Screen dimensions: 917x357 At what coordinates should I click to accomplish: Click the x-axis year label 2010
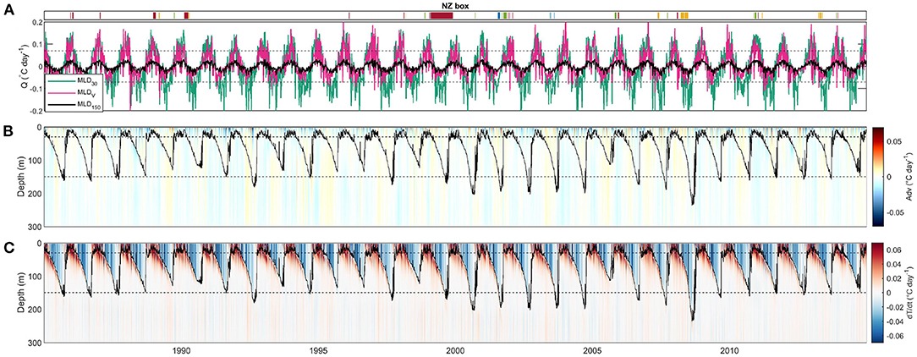click(x=728, y=351)
